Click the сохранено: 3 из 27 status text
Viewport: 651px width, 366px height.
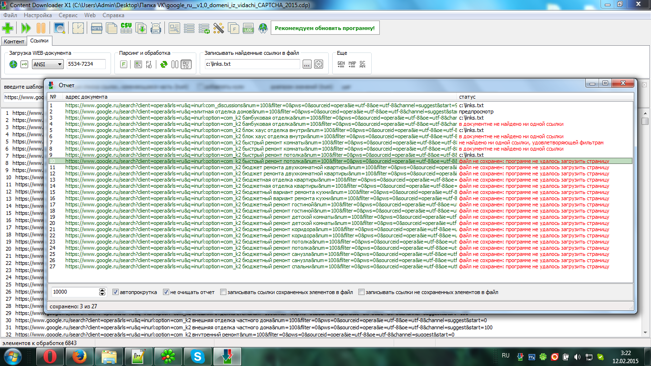tap(73, 306)
